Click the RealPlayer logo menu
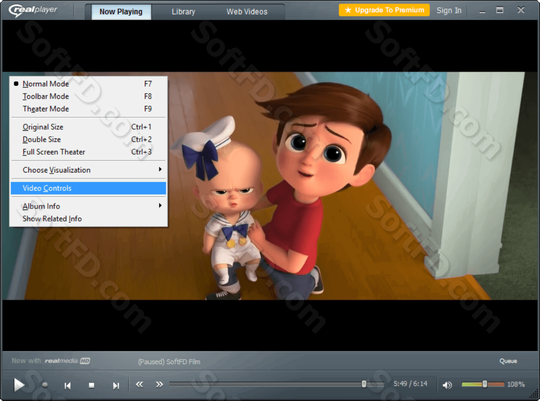Screen dimensions: 540x401 tap(33, 10)
